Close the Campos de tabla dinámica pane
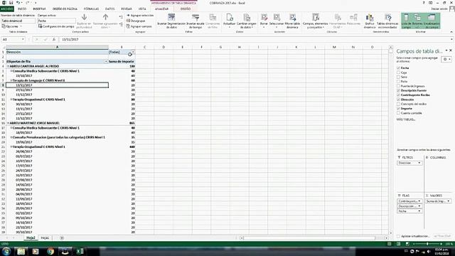This screenshot has height=256, width=455. pos(451,50)
